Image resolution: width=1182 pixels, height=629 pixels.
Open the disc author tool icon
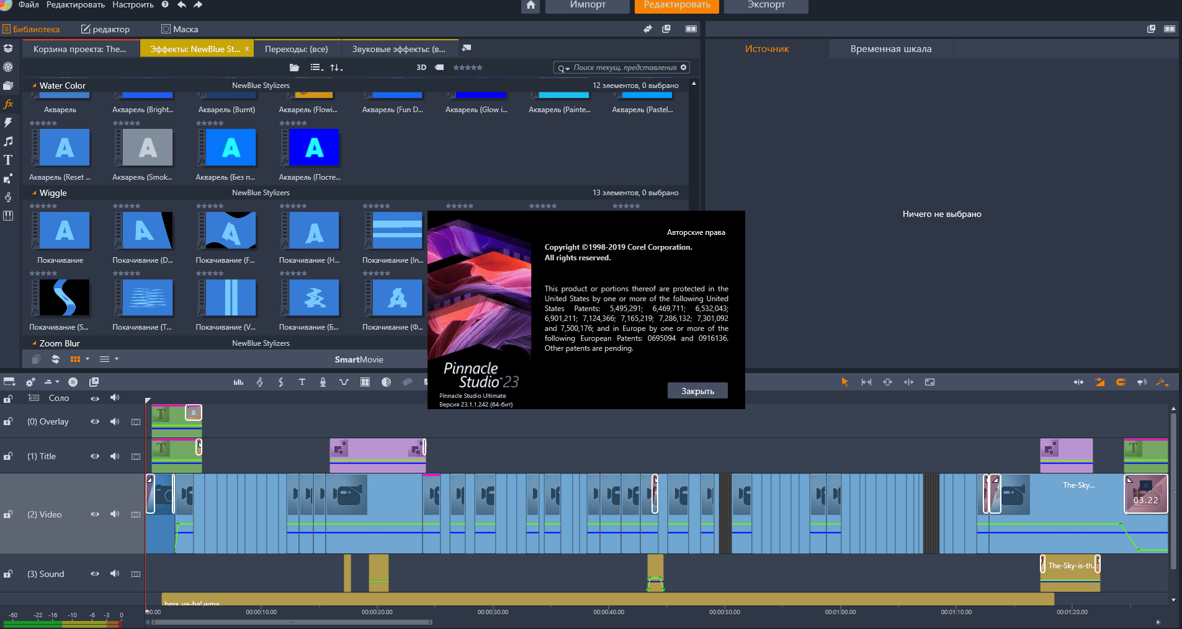pyautogui.click(x=73, y=382)
